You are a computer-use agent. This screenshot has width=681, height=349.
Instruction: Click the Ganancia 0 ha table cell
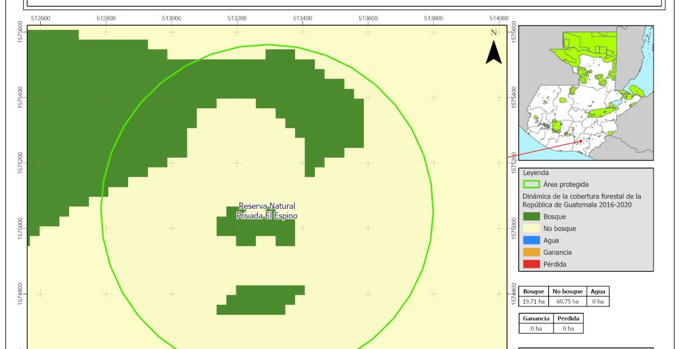[x=535, y=328]
